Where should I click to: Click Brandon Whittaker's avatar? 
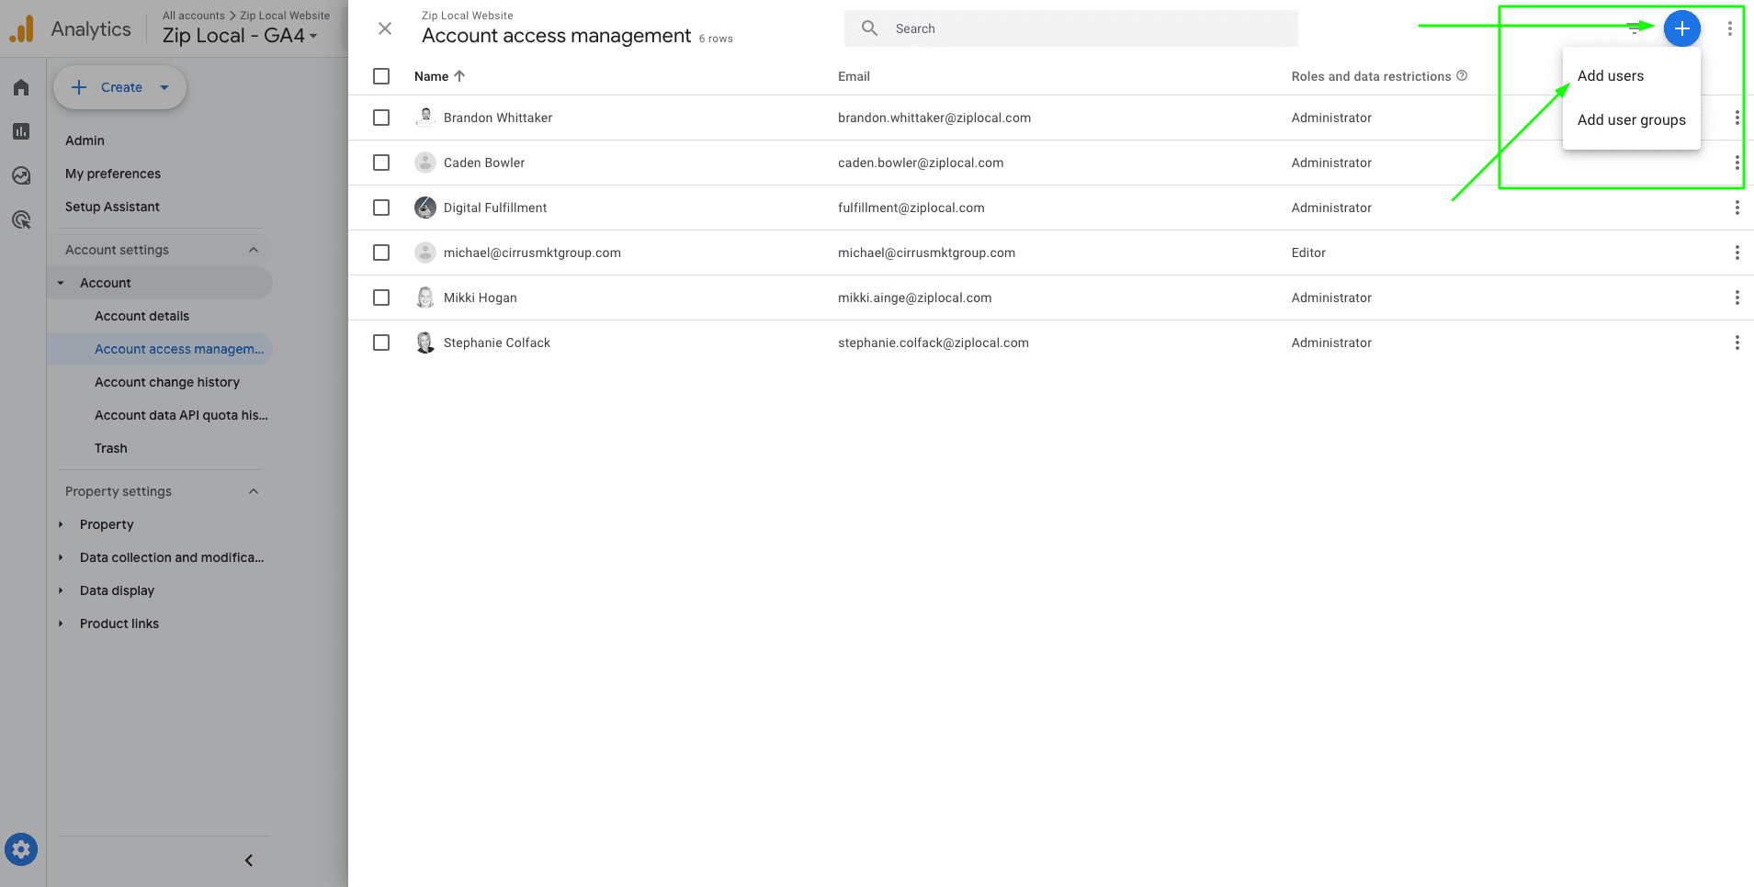click(425, 118)
